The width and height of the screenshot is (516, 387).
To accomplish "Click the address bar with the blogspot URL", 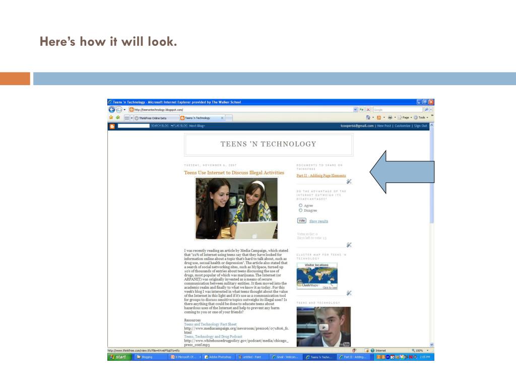I will click(x=240, y=109).
